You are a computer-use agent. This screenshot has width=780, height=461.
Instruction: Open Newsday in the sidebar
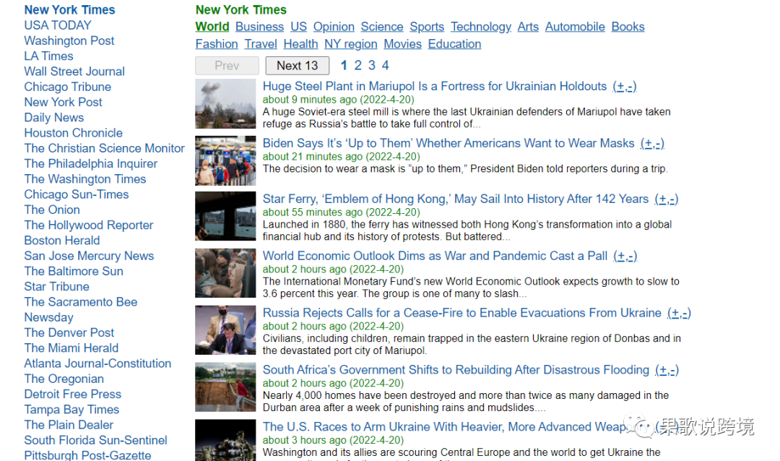49,319
